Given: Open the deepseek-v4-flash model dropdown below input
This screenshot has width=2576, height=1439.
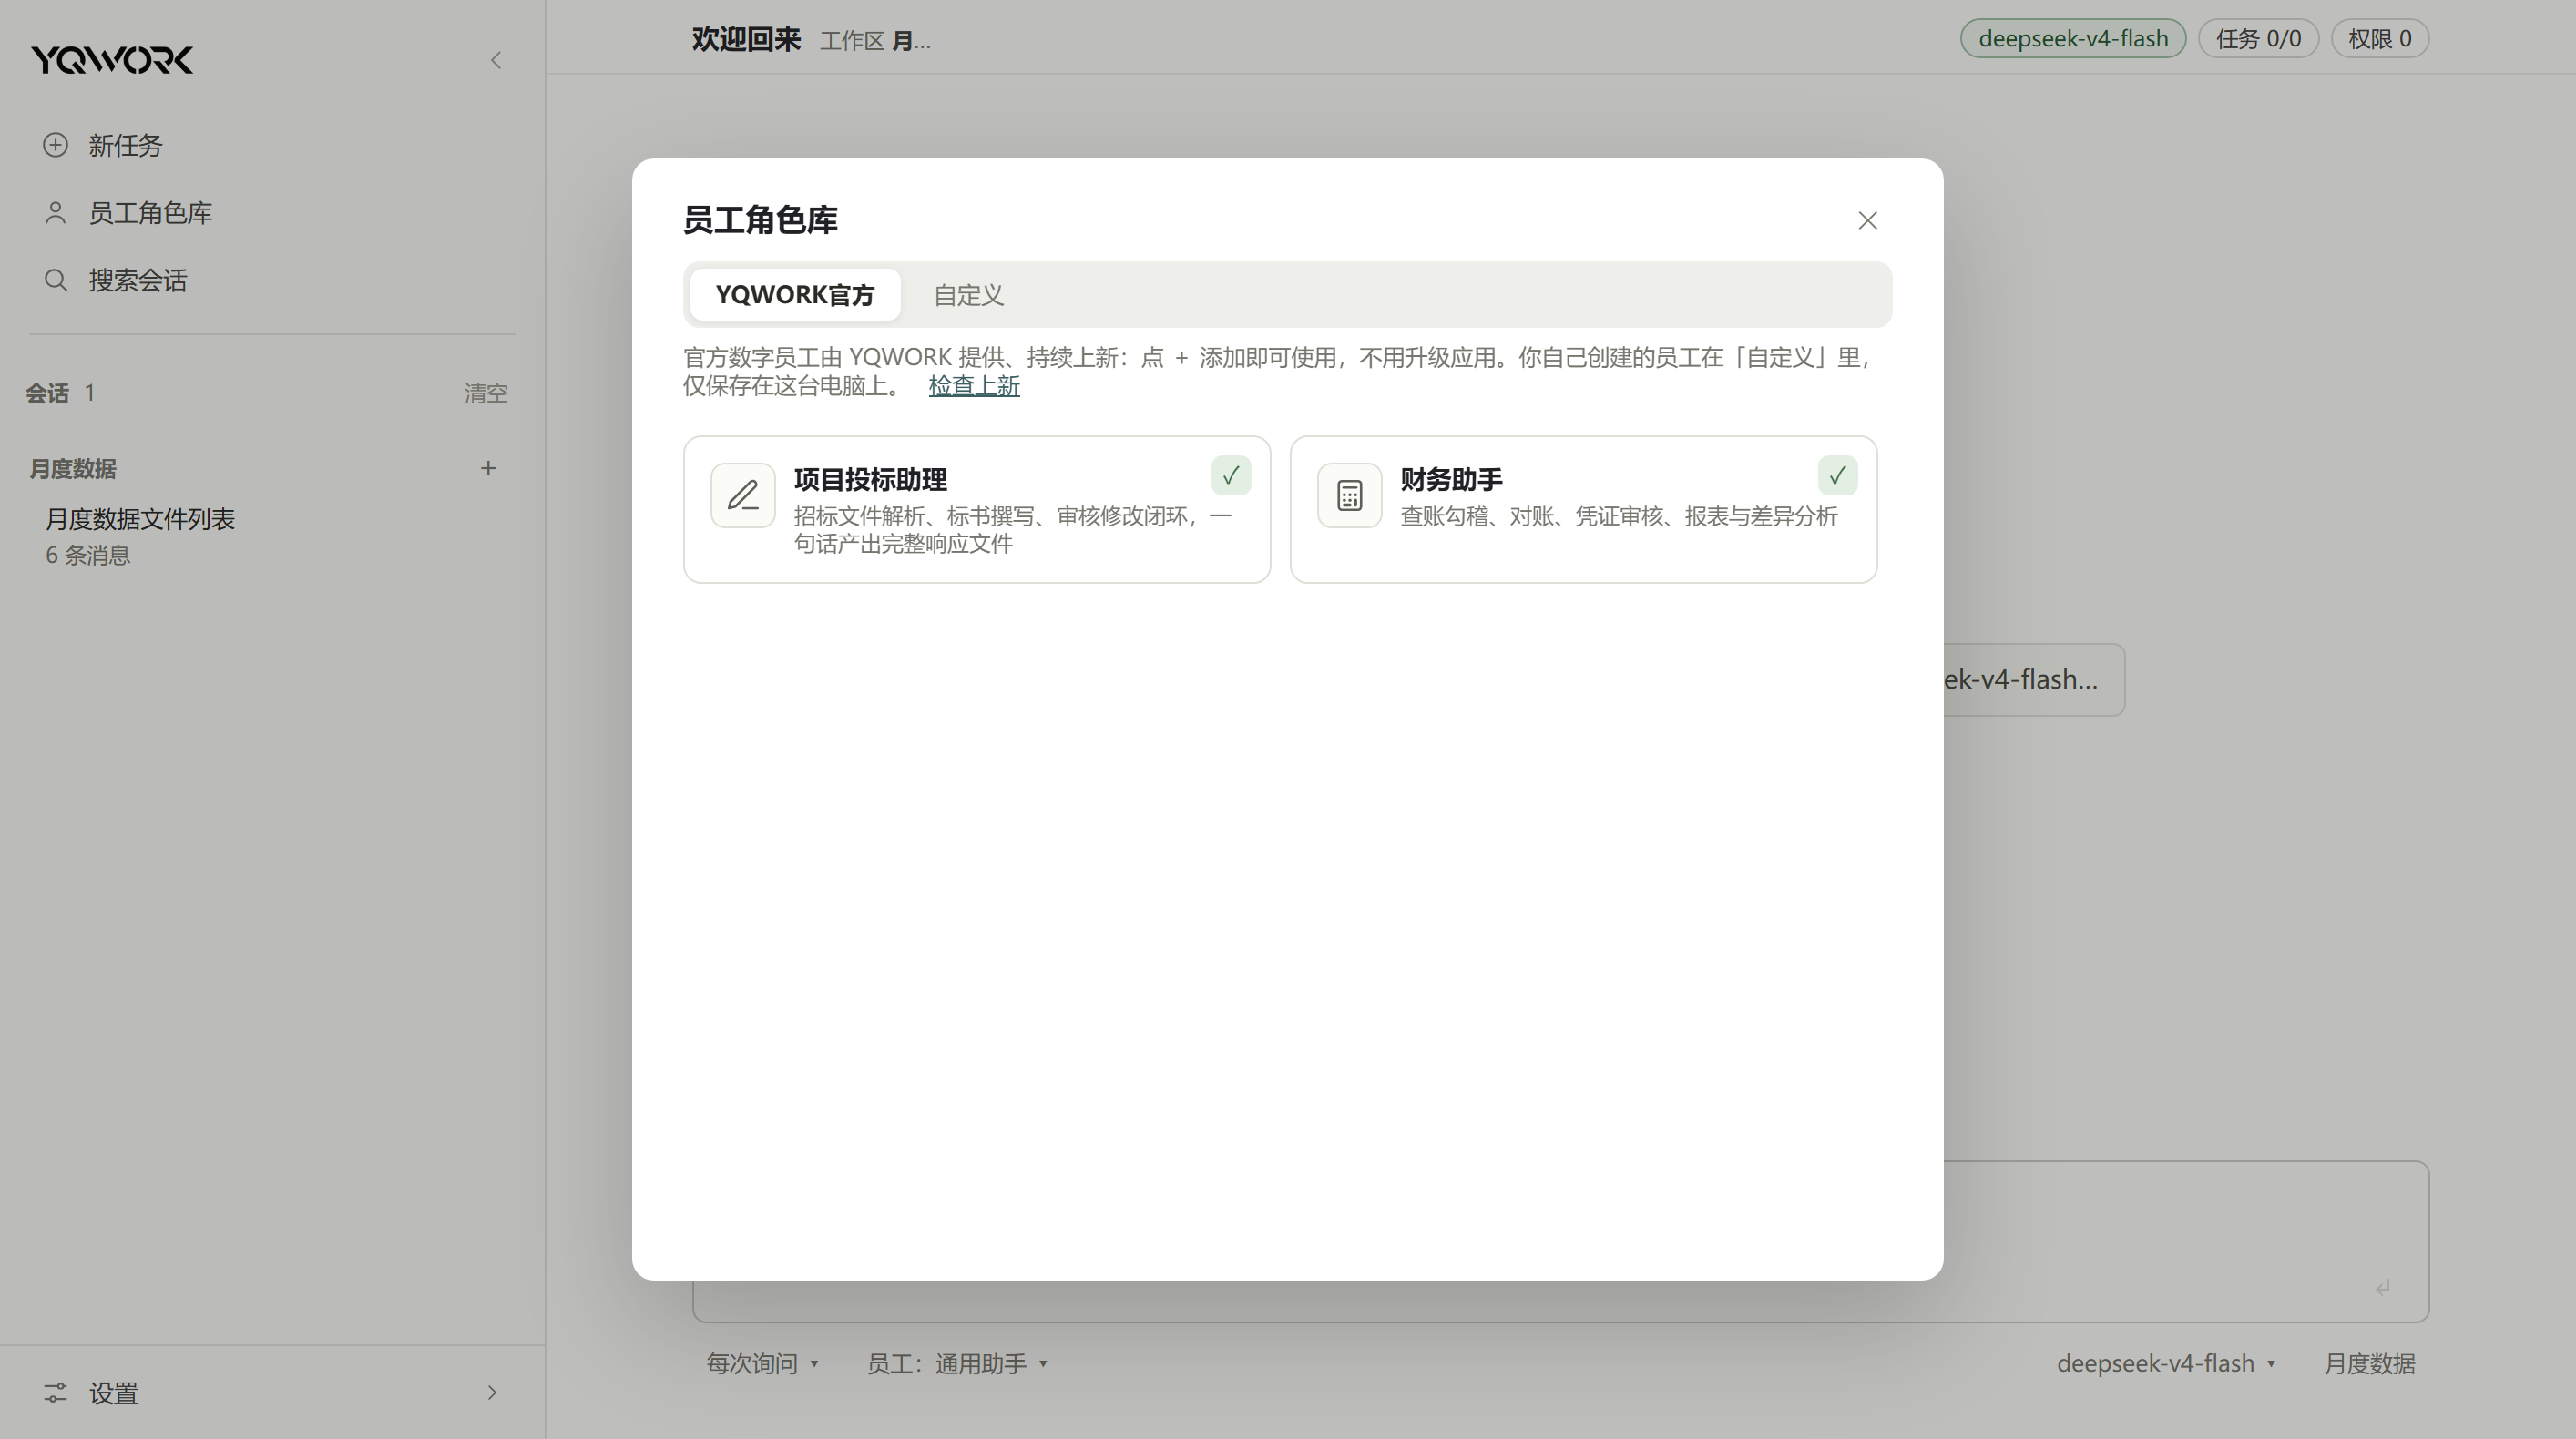Looking at the screenshot, I should (x=2166, y=1364).
